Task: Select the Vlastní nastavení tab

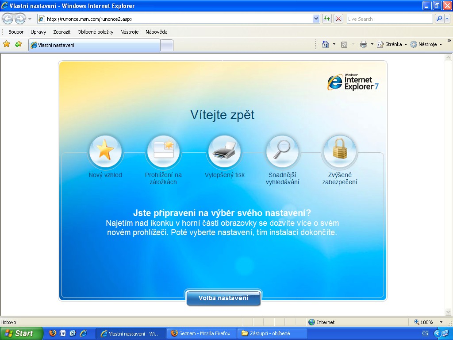Action: click(94, 45)
